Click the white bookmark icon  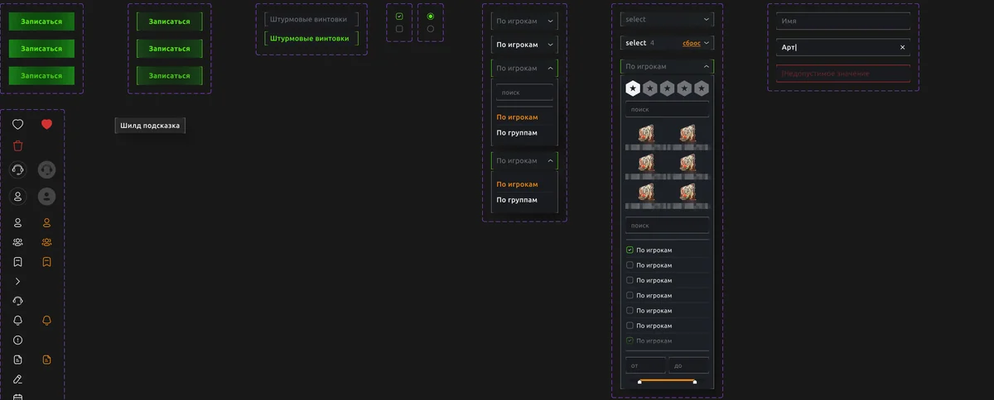click(x=18, y=262)
